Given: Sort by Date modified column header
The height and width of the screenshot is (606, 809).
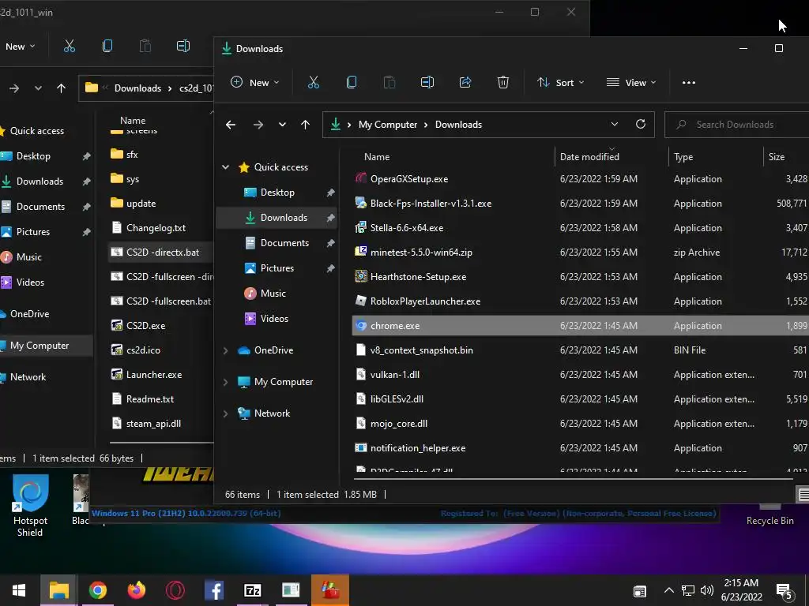Looking at the screenshot, I should pyautogui.click(x=589, y=157).
